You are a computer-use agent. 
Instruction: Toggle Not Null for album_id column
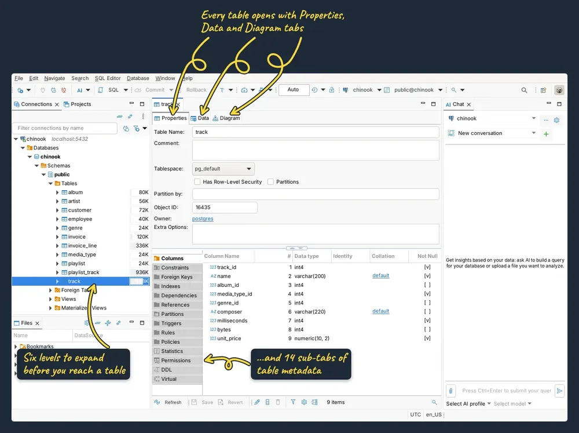[427, 285]
